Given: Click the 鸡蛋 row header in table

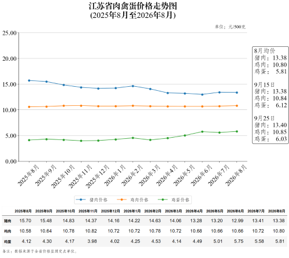Looking at the screenshot, I should [x=8, y=241].
